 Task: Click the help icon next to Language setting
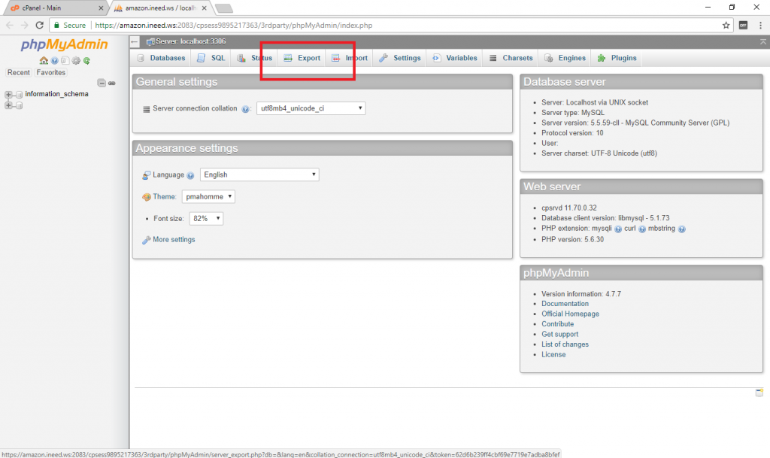click(x=190, y=174)
